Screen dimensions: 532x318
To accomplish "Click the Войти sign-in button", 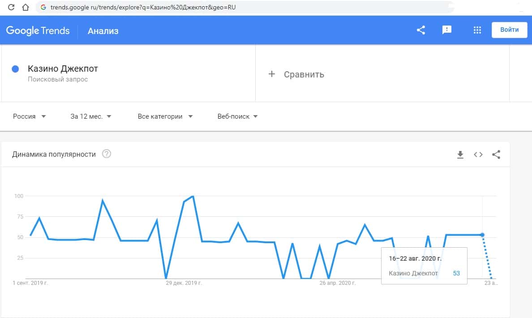I will tap(509, 30).
